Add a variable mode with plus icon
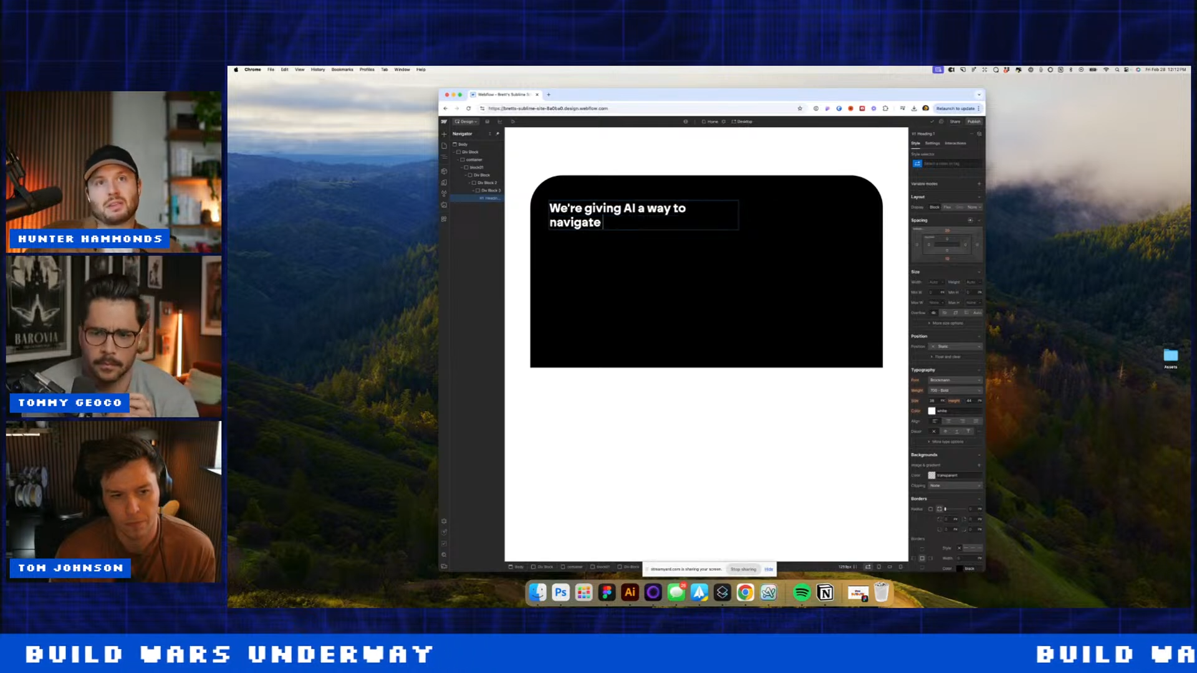Viewport: 1197px width, 673px height. point(979,184)
